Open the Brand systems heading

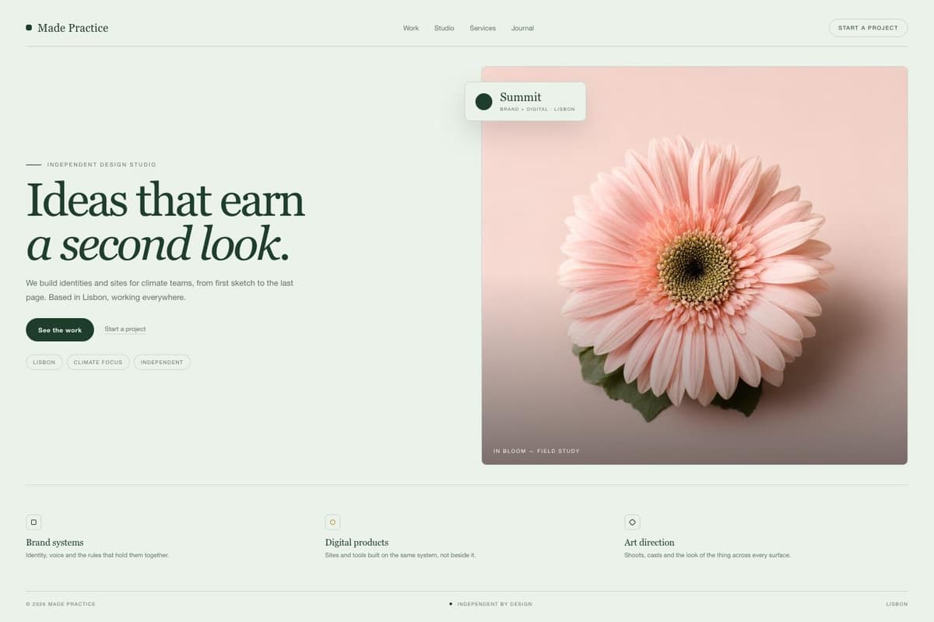(x=54, y=542)
